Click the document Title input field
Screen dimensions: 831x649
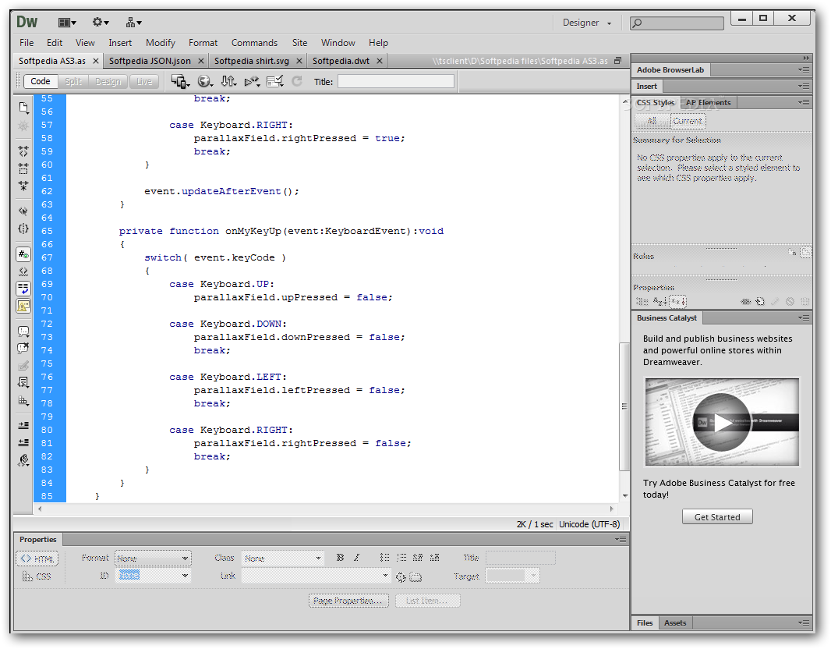396,81
